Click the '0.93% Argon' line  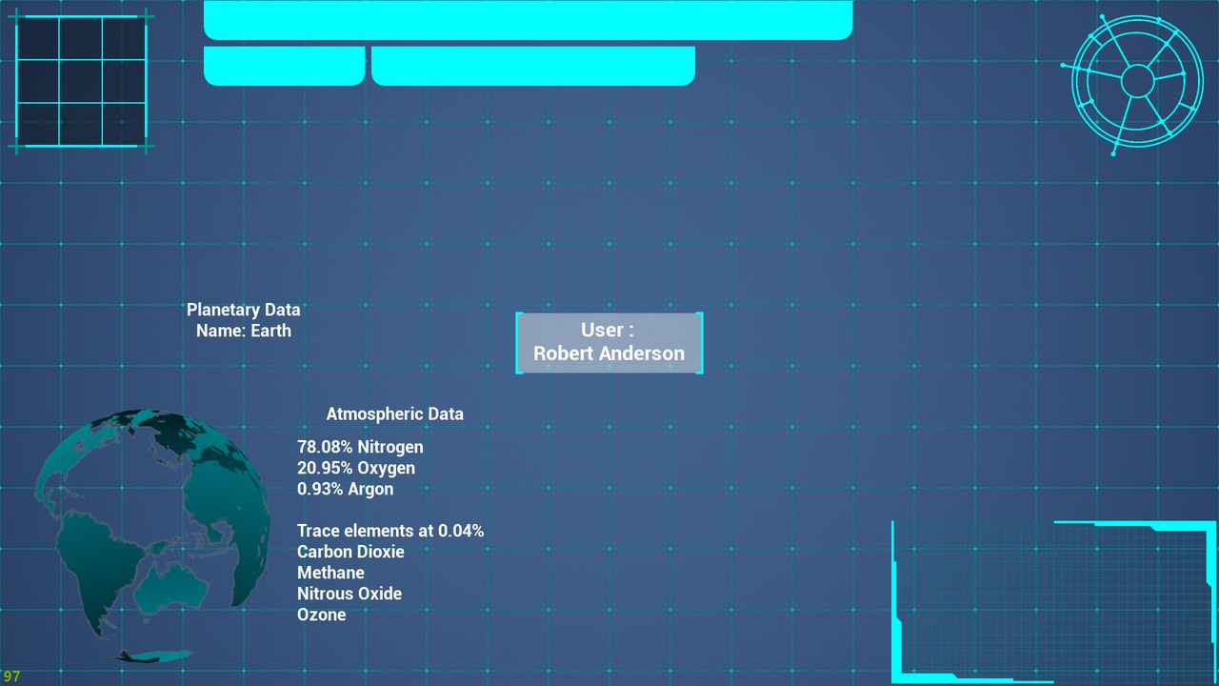[345, 489]
